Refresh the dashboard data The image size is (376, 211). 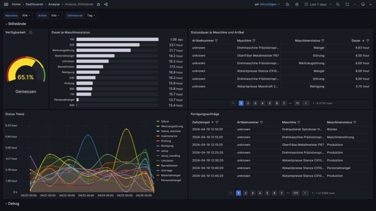click(x=347, y=4)
